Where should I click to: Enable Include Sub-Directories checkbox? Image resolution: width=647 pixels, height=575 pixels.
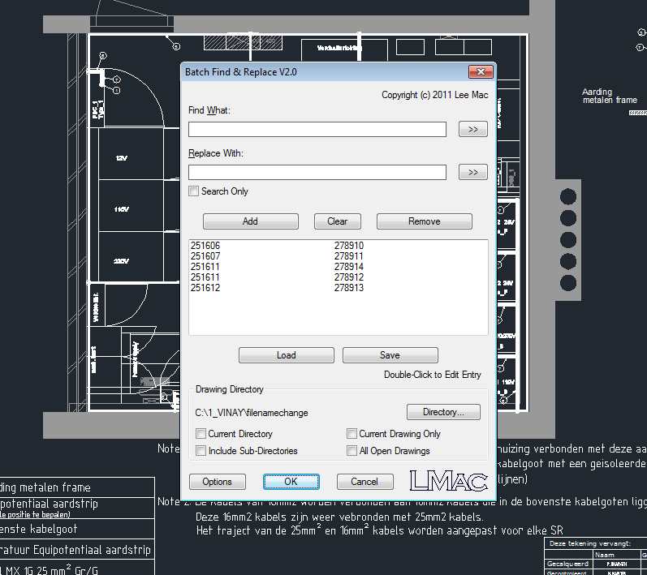pyautogui.click(x=201, y=451)
